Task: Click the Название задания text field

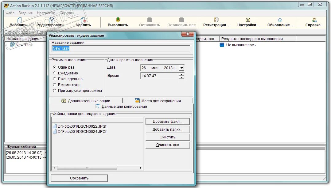Action: coord(121,48)
